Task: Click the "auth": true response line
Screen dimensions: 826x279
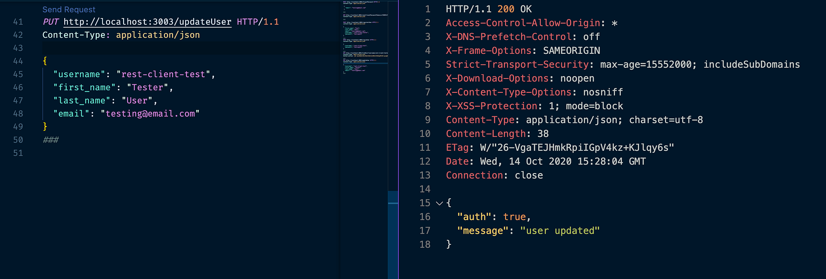Action: tap(494, 217)
